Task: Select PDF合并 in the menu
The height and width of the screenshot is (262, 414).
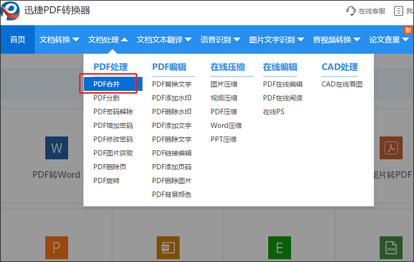Action: coord(113,84)
